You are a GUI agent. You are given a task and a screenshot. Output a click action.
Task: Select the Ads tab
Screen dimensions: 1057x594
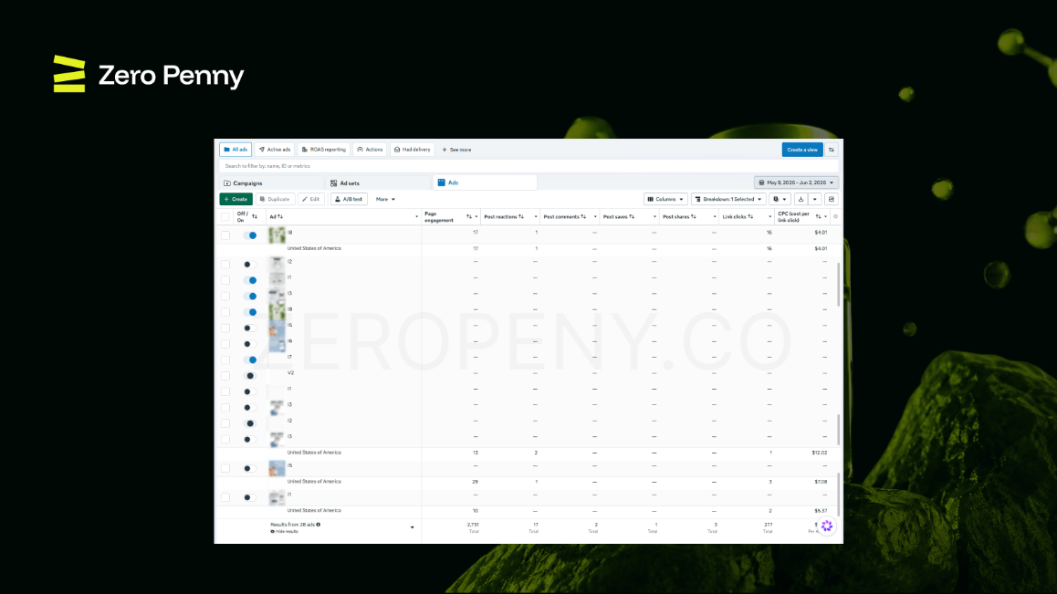(485, 182)
